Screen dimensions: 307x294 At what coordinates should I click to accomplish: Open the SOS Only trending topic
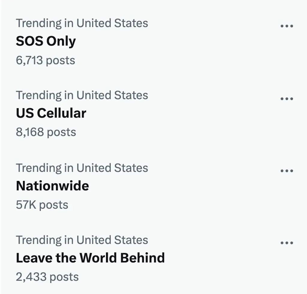(46, 41)
